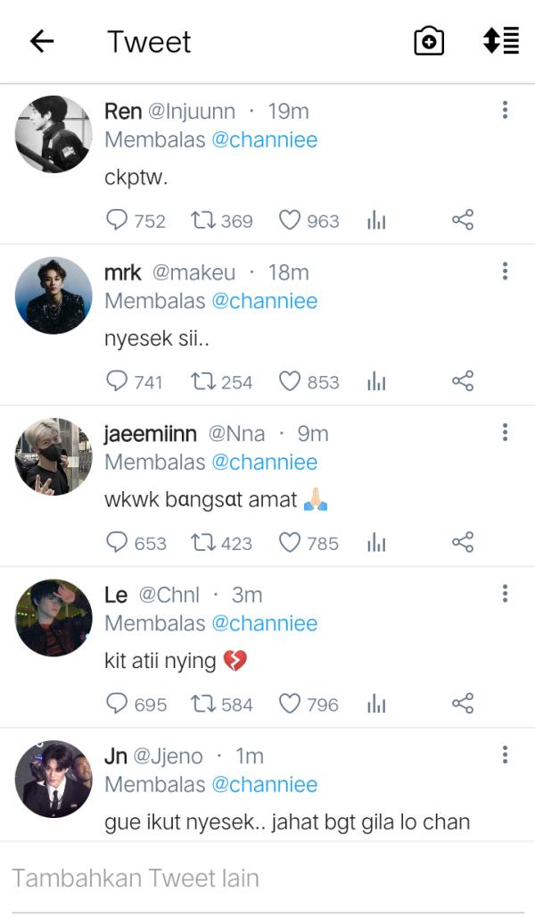Reply to Ren's tweet
The image size is (535, 918).
[118, 221]
